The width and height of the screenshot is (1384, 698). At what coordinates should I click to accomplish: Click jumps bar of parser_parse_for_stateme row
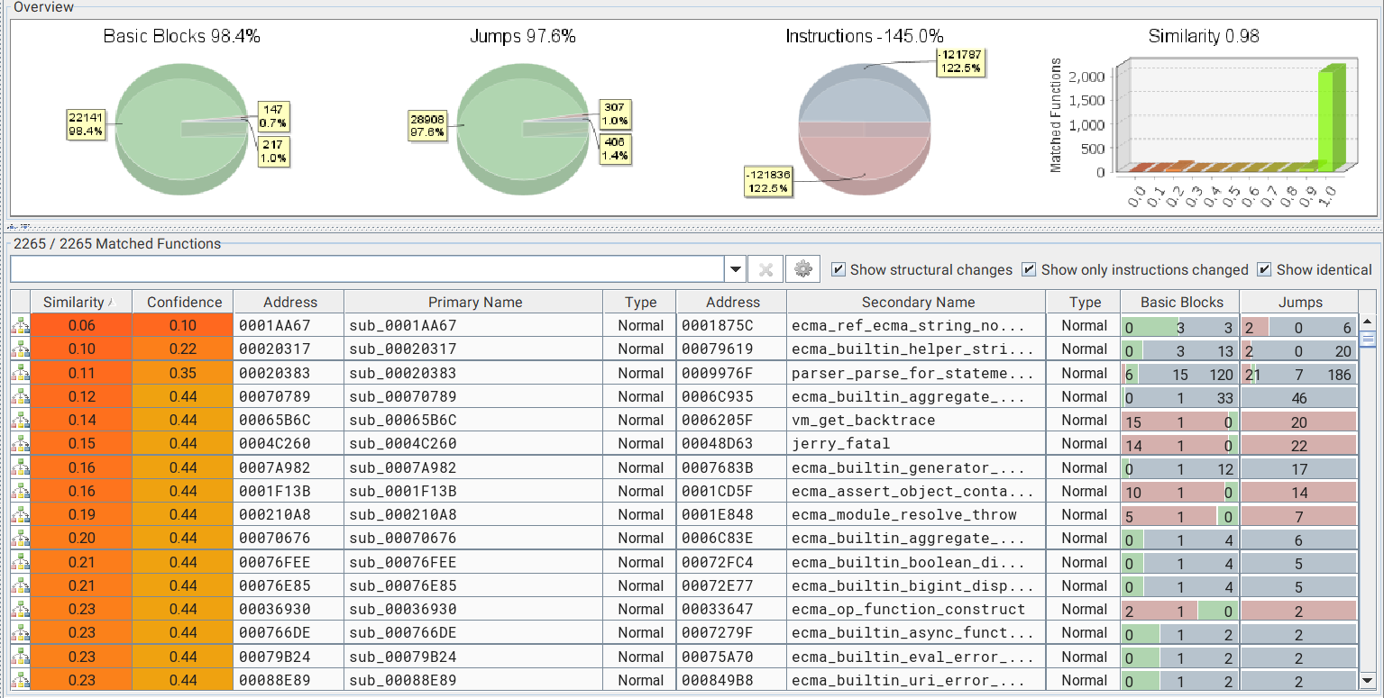1299,374
